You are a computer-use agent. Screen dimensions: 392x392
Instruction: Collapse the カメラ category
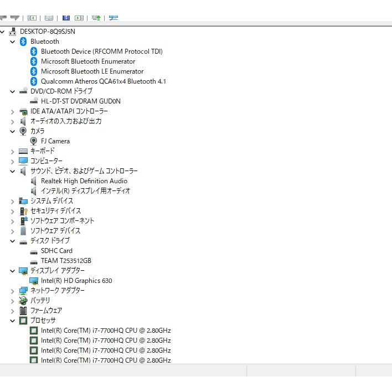pyautogui.click(x=13, y=131)
